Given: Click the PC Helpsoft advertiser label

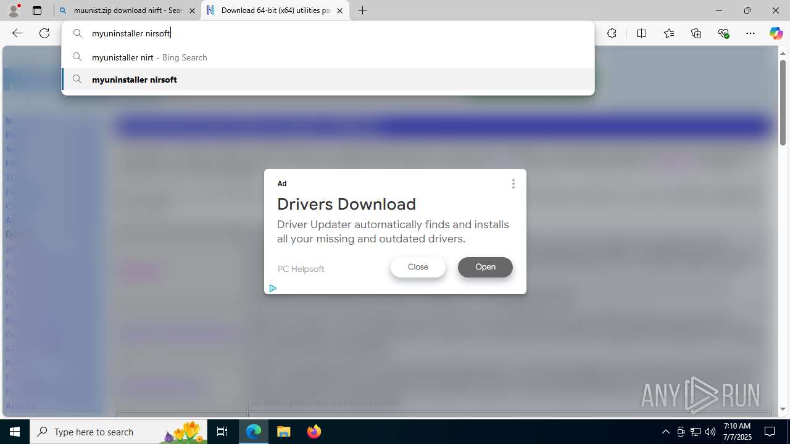Looking at the screenshot, I should pos(301,269).
